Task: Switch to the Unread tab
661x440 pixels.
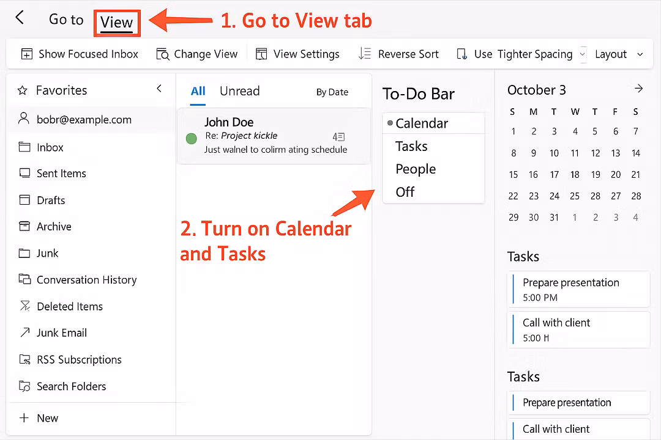Action: 239,91
